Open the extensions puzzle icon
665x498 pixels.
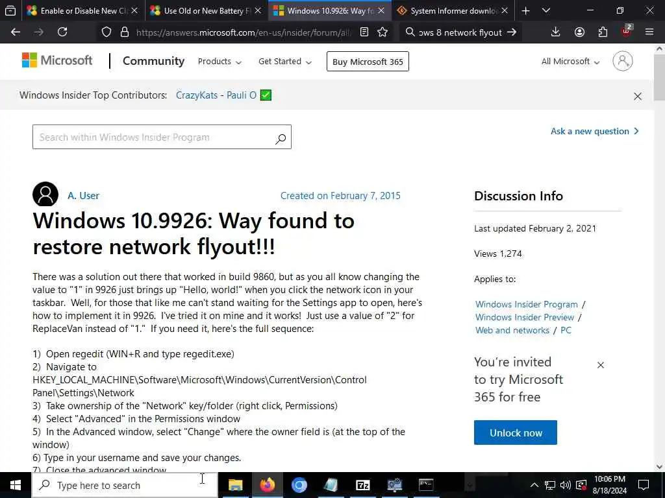(x=603, y=32)
